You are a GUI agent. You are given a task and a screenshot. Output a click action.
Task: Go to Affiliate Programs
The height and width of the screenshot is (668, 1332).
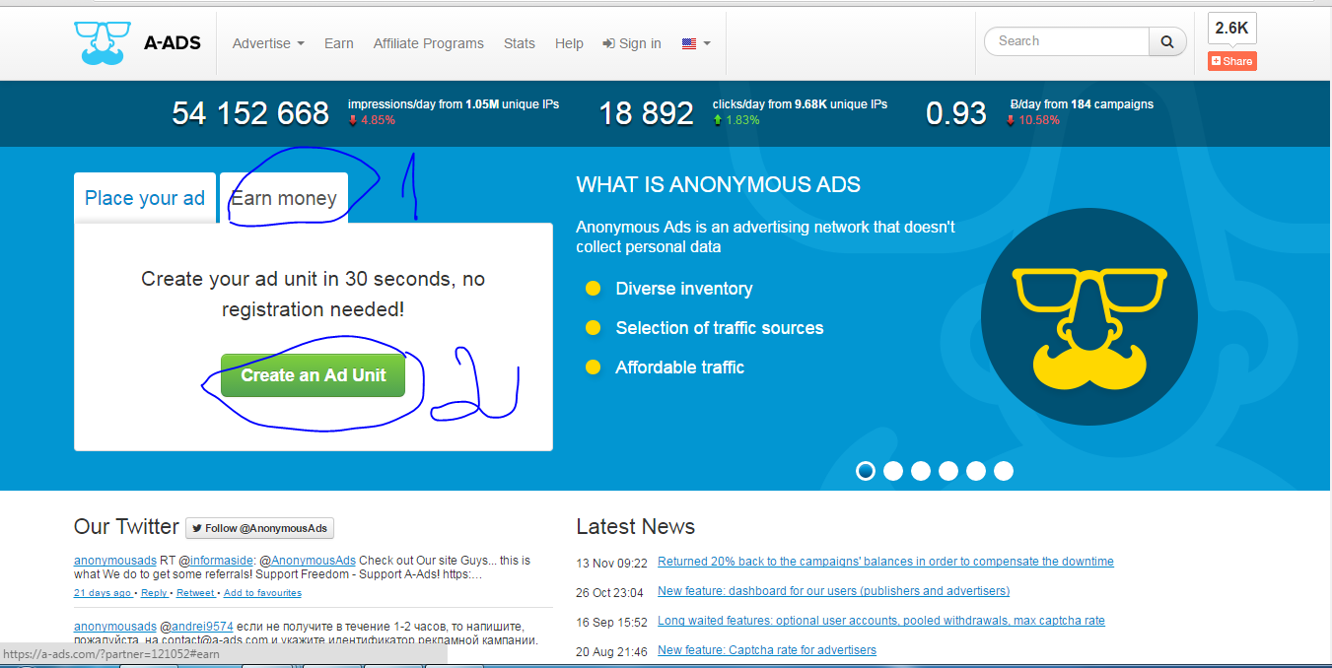point(429,43)
